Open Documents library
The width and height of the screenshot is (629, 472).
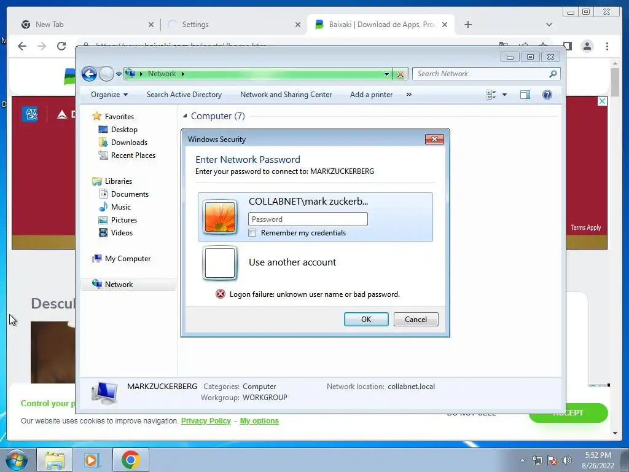130,194
